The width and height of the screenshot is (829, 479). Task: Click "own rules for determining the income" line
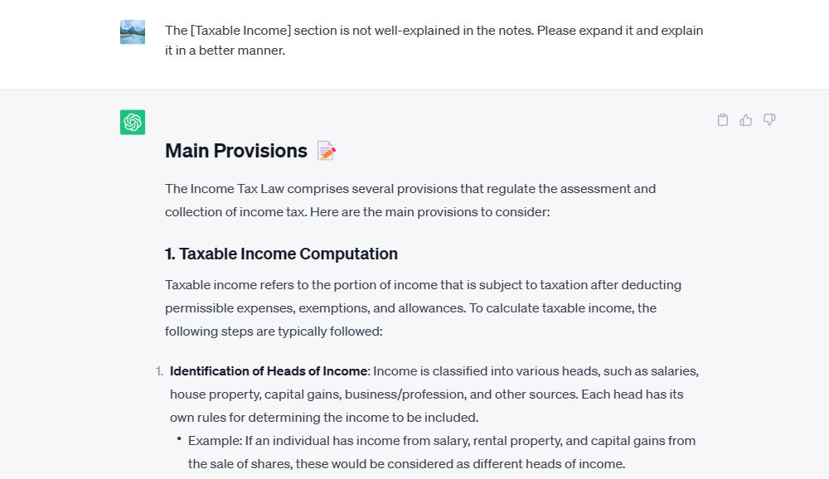[x=324, y=418]
